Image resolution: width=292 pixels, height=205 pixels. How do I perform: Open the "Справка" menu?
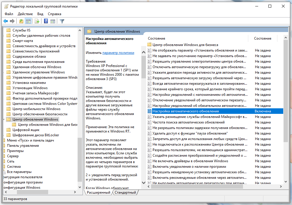(55, 14)
